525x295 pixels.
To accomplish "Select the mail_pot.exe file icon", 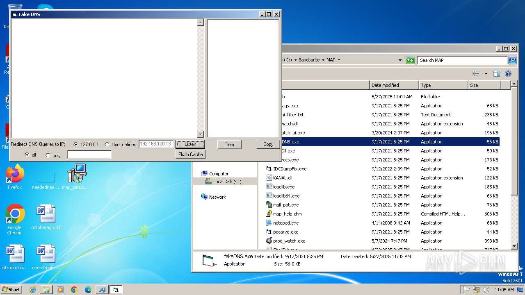I will pyautogui.click(x=269, y=205).
